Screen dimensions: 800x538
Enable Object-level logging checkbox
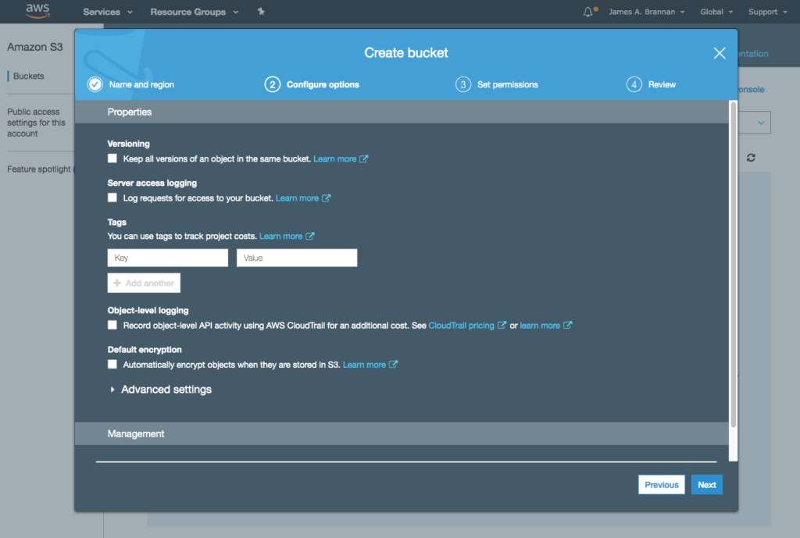112,326
